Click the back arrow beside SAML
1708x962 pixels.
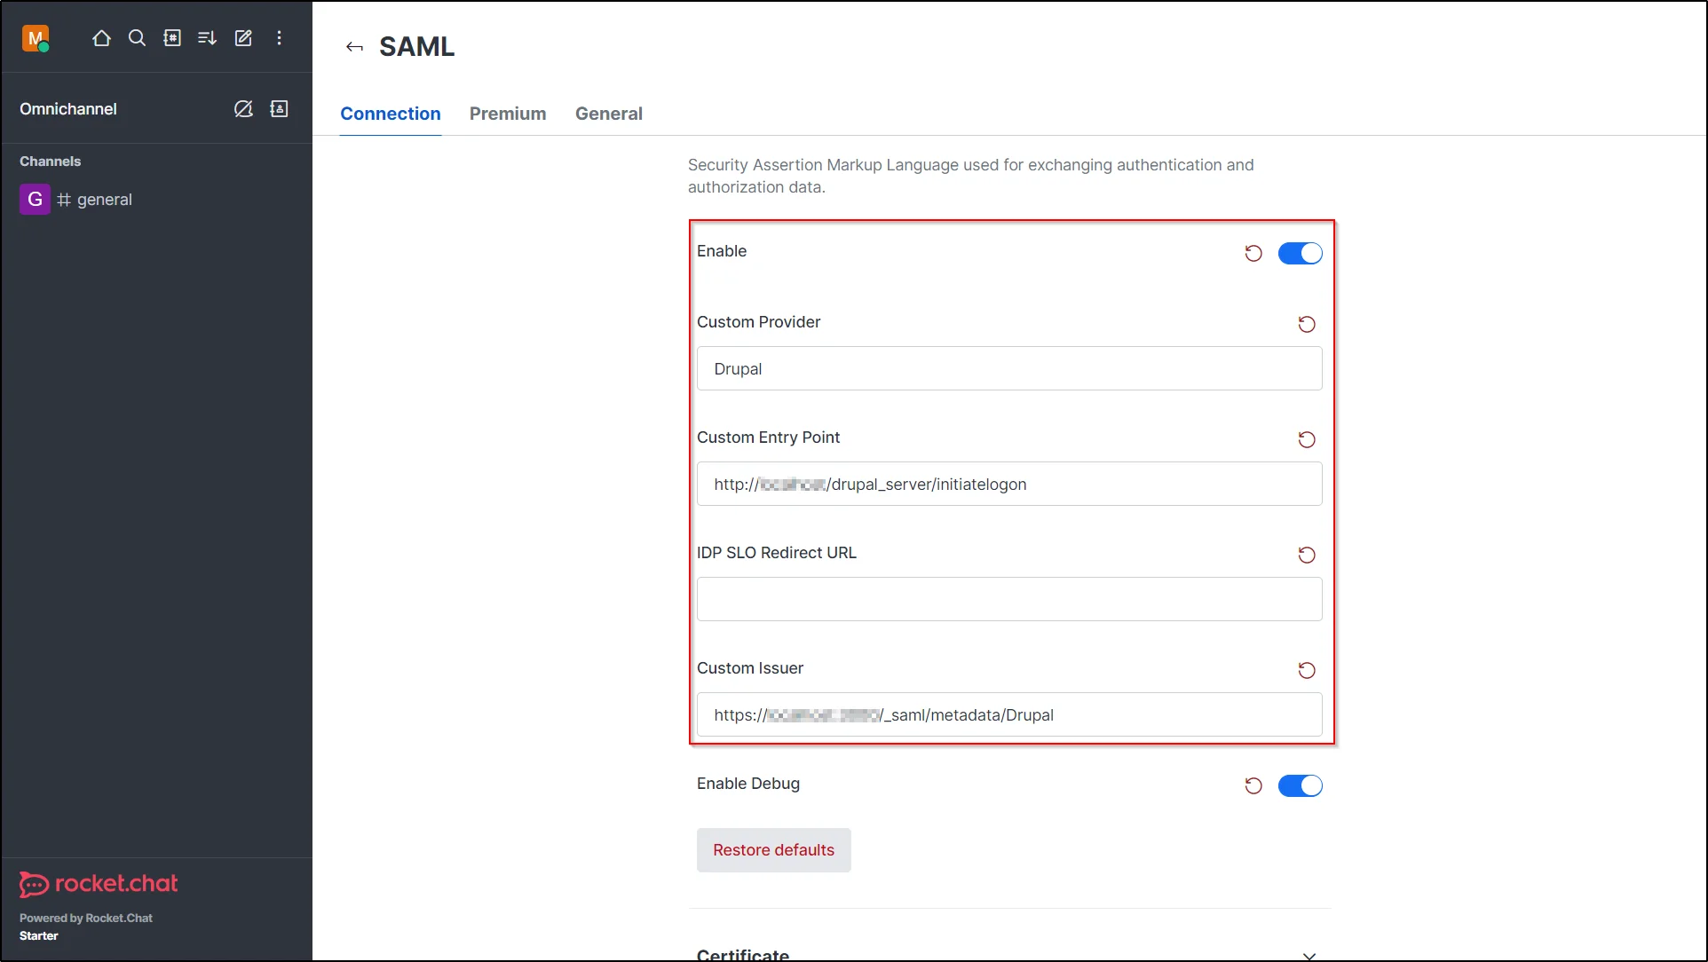pyautogui.click(x=354, y=47)
